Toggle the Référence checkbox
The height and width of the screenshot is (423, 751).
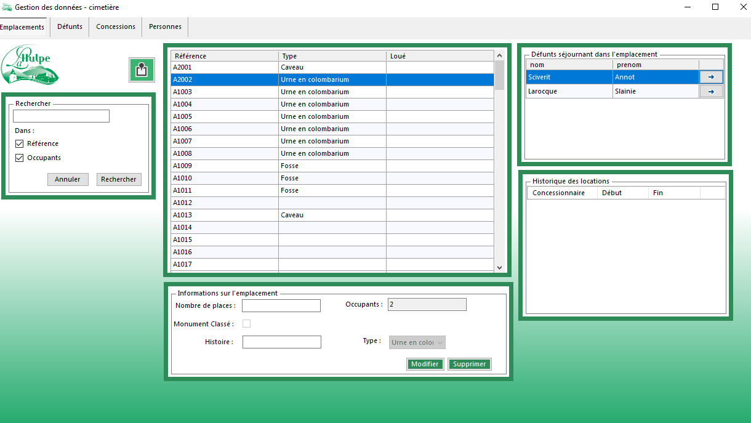tap(20, 143)
